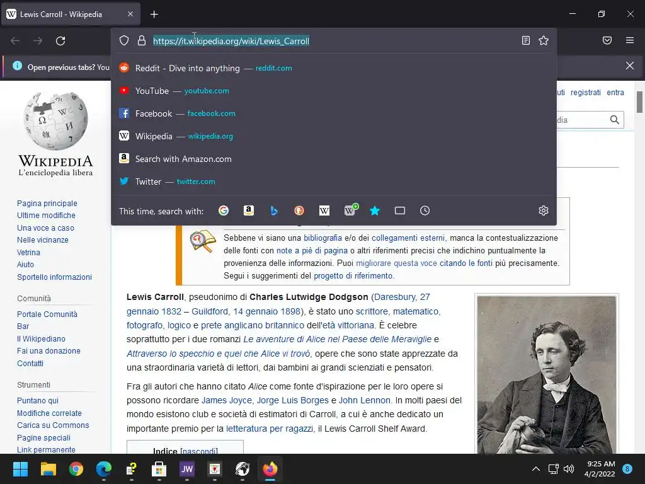The height and width of the screenshot is (484, 645).
Task: Click the Firefox taskbar icon
Action: (x=270, y=469)
